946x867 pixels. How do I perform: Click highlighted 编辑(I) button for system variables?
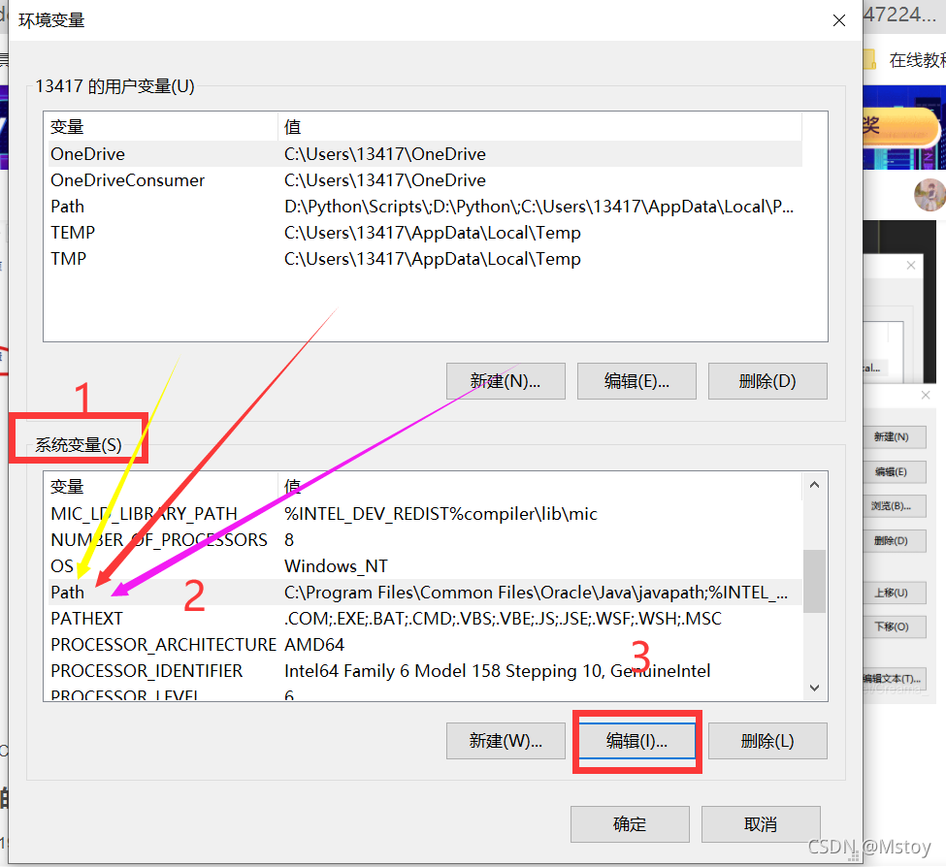tap(636, 741)
